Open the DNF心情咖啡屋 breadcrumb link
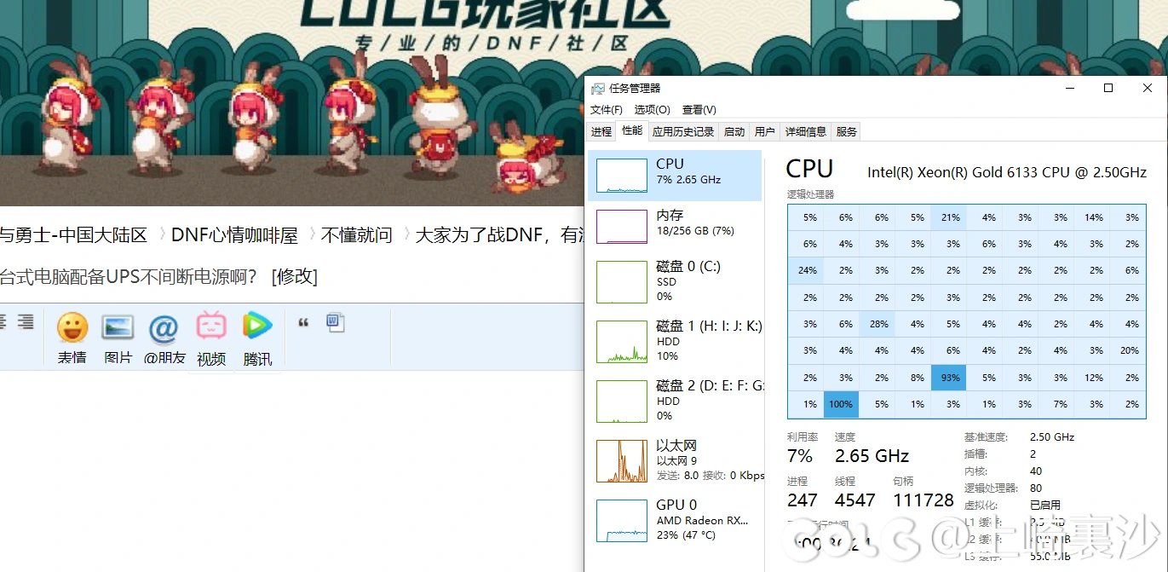Viewport: 1168px width, 572px height. [234, 235]
